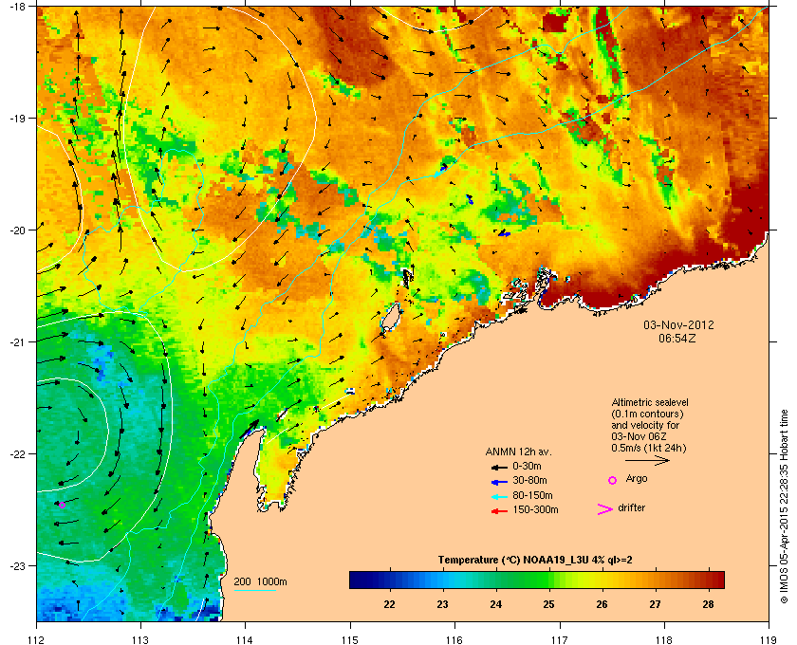Click the 'ANMN 12h av.' legend heading

(518, 451)
